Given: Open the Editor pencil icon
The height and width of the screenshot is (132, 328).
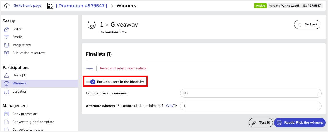Looking at the screenshot, I should pos(7,29).
